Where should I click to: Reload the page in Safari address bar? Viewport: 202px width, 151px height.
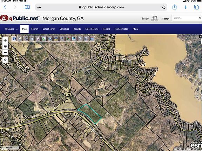pyautogui.click(x=164, y=7)
